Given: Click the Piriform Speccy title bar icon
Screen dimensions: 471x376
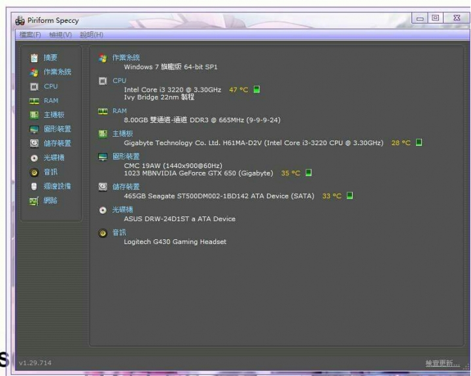Looking at the screenshot, I should pos(20,20).
